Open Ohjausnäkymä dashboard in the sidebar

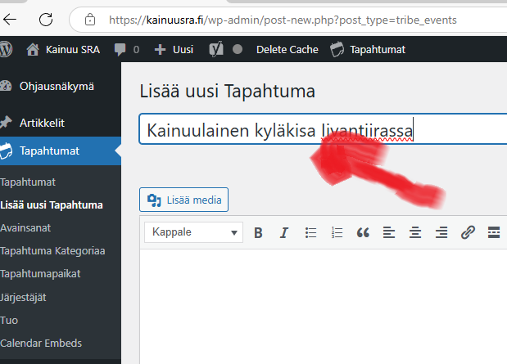(x=57, y=86)
